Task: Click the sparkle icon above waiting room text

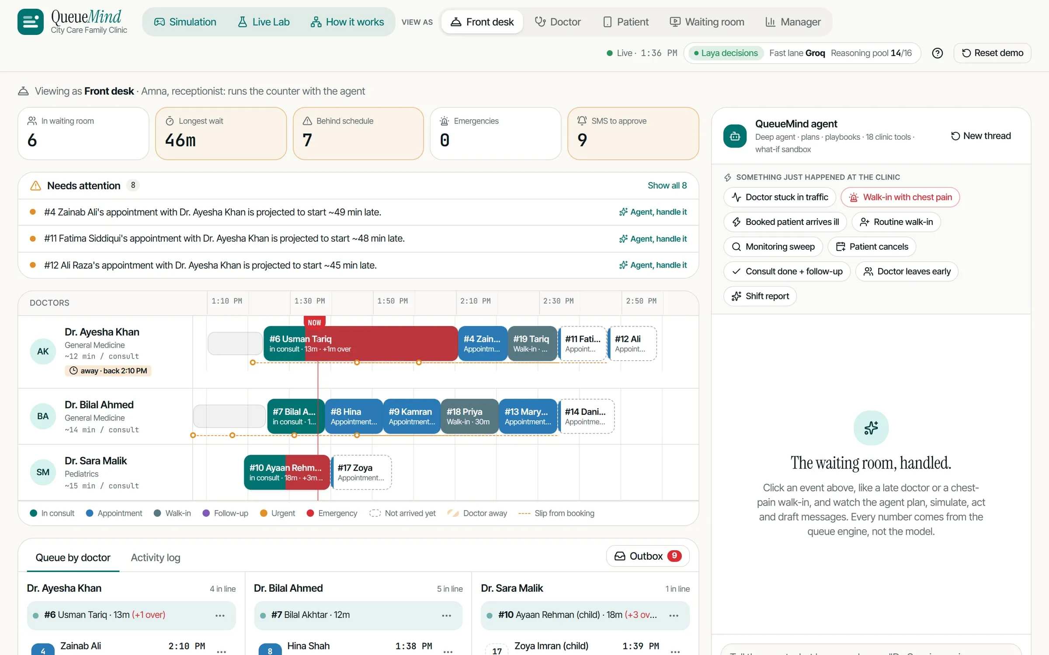Action: click(x=871, y=428)
